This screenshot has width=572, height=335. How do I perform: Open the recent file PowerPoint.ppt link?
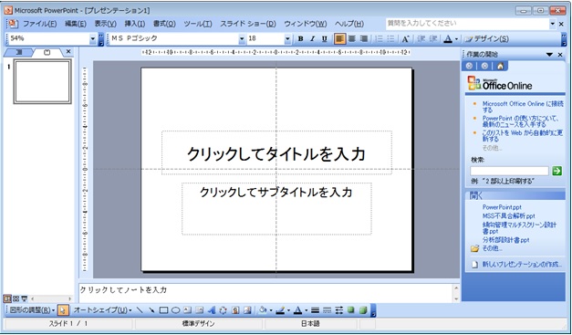[x=502, y=207]
